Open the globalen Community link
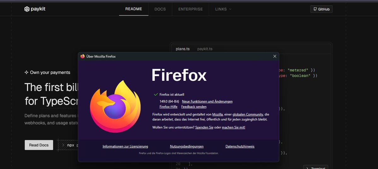The width and height of the screenshot is (378, 169). pyautogui.click(x=248, y=114)
